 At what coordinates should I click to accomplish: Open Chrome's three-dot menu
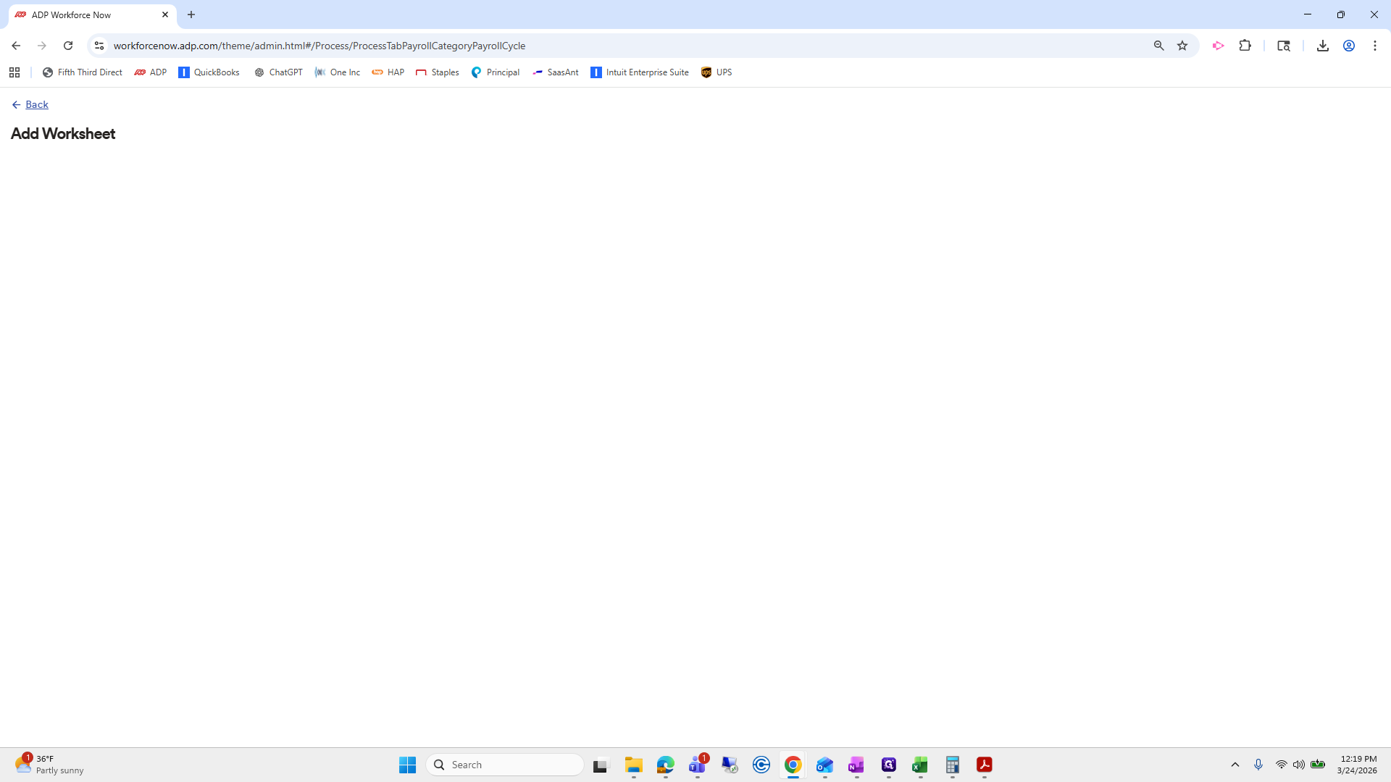(1374, 46)
